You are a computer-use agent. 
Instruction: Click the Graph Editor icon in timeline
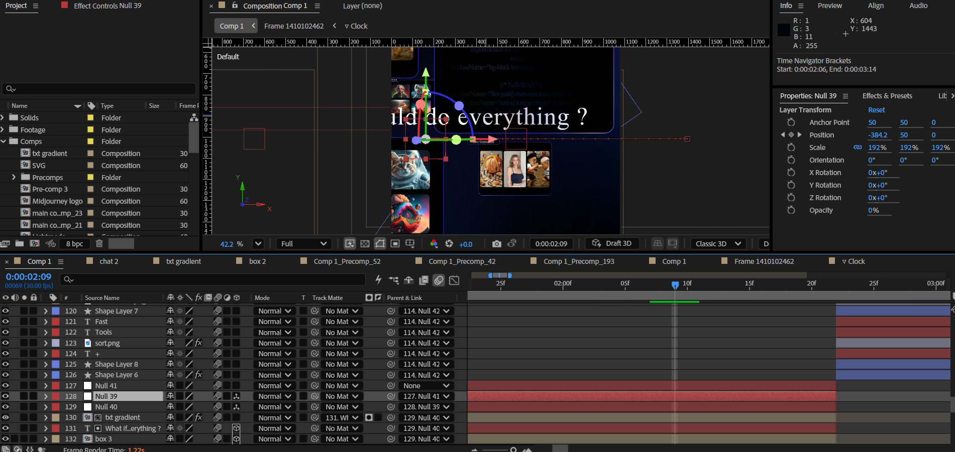(454, 280)
